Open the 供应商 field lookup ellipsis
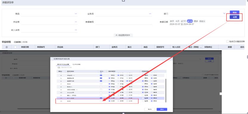 click(x=76, y=22)
